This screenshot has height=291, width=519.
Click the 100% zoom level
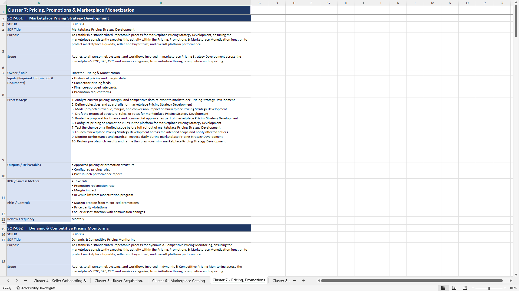pyautogui.click(x=513, y=288)
